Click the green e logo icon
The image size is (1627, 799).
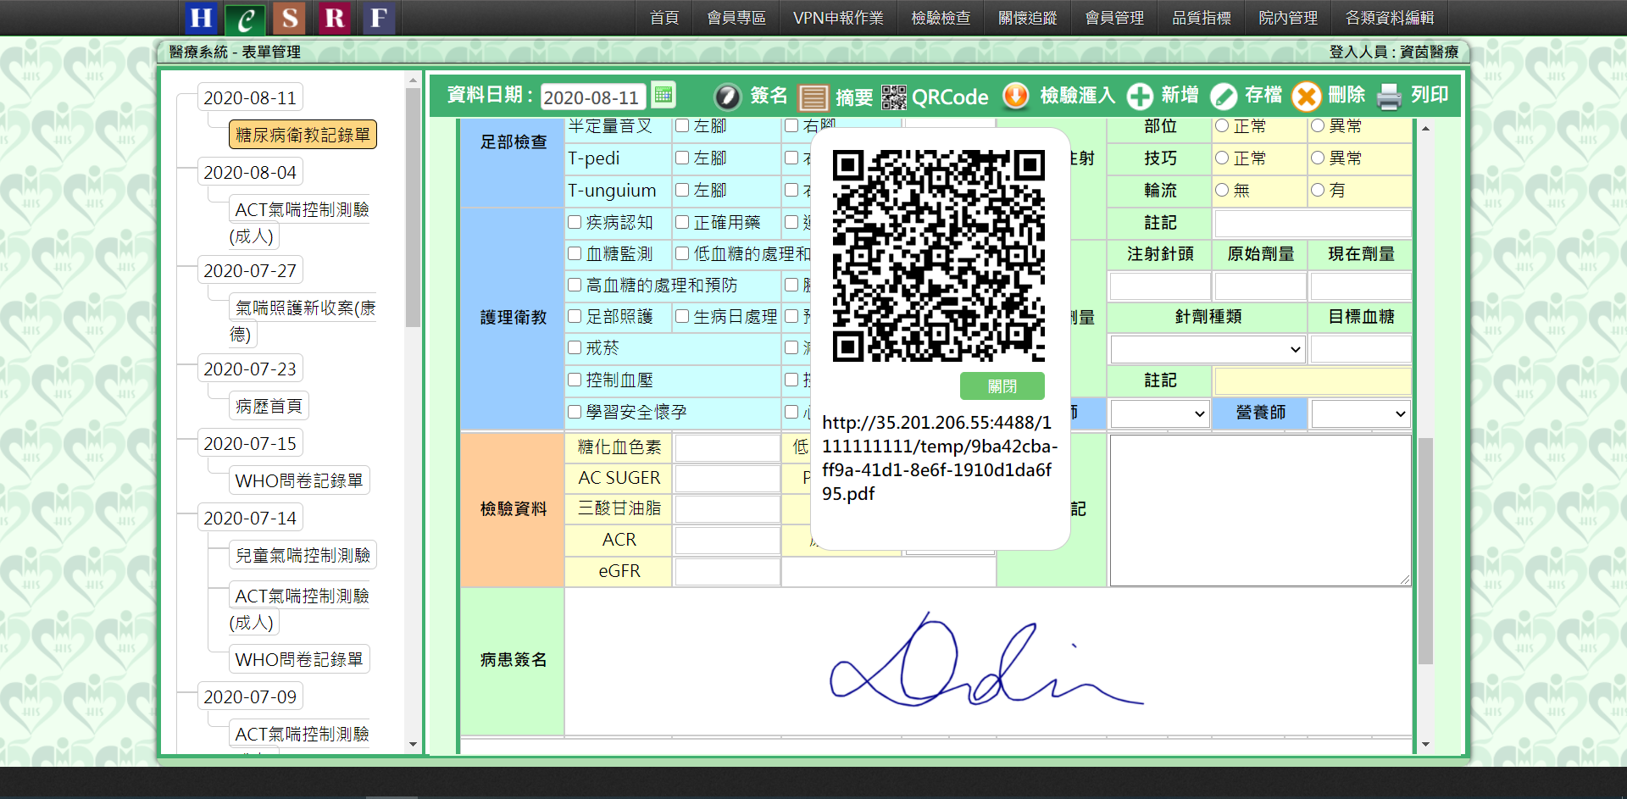(246, 19)
